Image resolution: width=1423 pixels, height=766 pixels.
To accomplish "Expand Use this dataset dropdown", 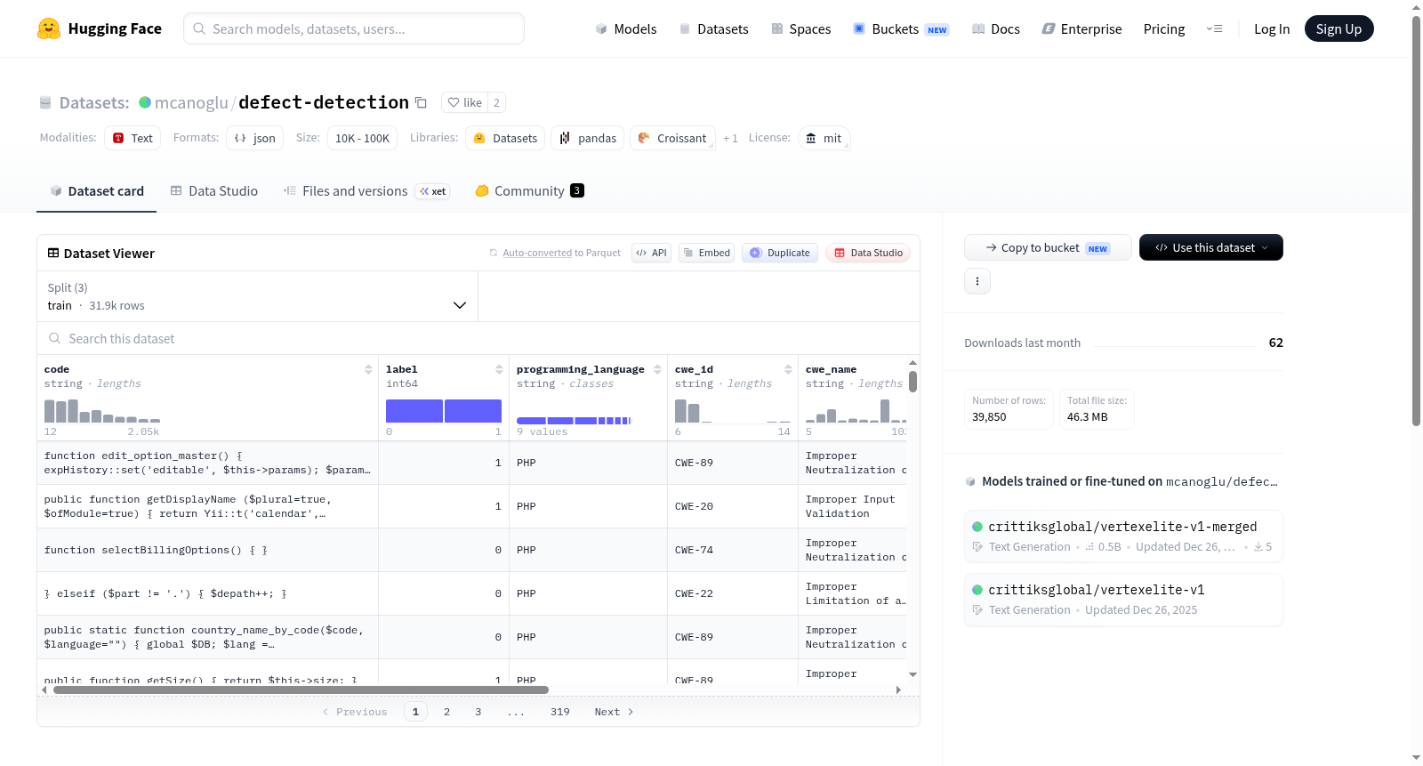I will [x=1210, y=247].
